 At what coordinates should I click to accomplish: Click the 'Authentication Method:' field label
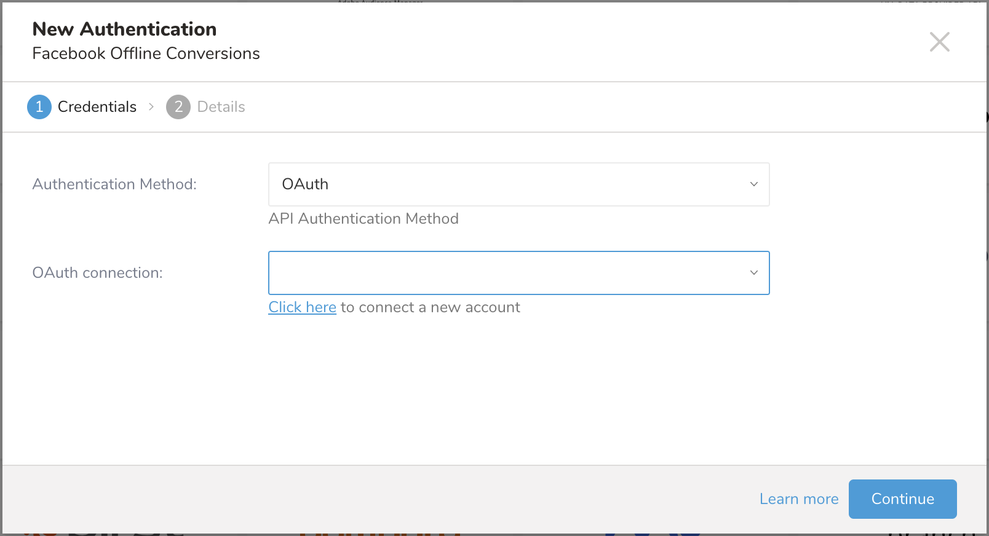click(x=114, y=184)
